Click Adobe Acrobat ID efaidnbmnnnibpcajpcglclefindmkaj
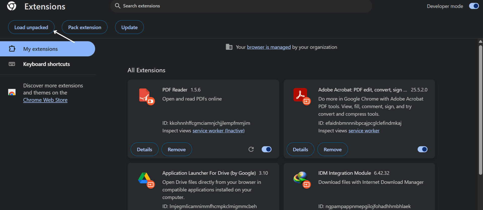Image resolution: width=483 pixels, height=210 pixels. tap(360, 123)
